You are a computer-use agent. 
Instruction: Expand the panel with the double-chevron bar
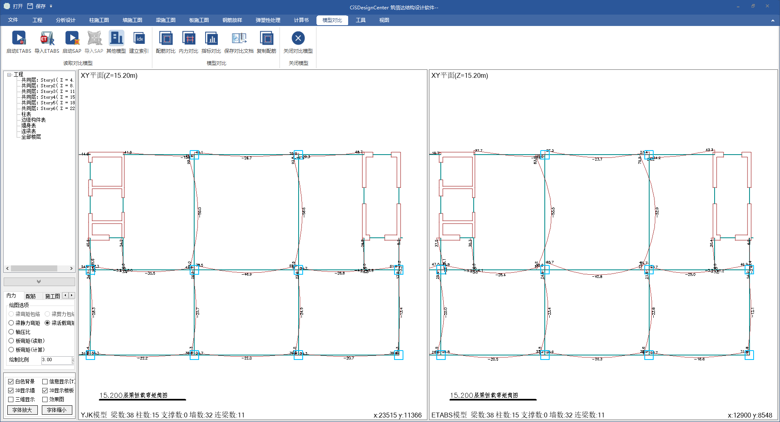tap(39, 282)
